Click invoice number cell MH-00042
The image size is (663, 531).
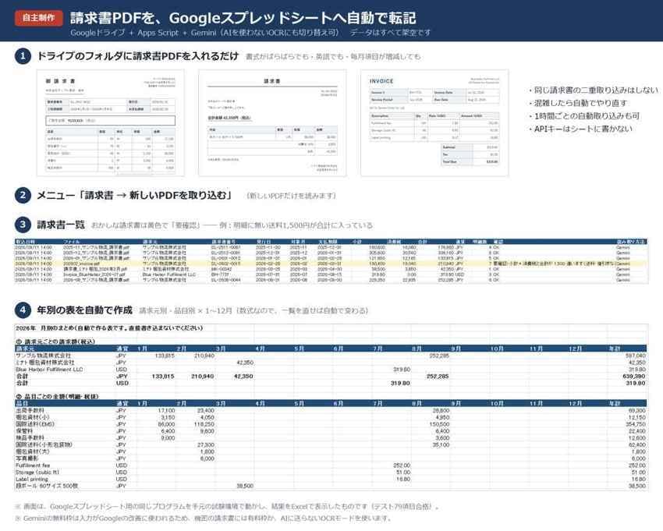pos(222,269)
